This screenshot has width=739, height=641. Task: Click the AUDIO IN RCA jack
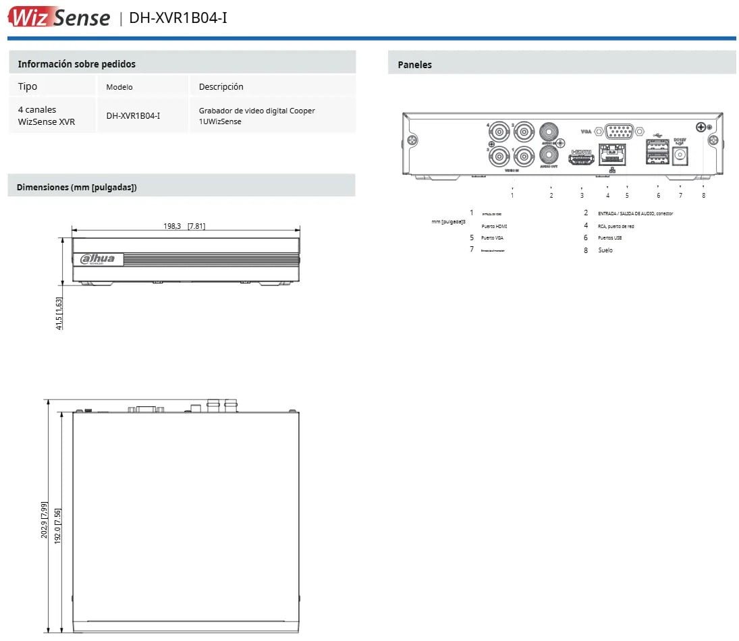pyautogui.click(x=549, y=132)
